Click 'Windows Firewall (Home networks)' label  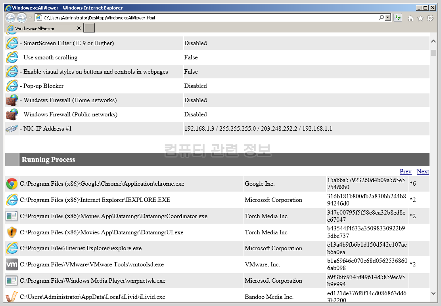click(70, 100)
